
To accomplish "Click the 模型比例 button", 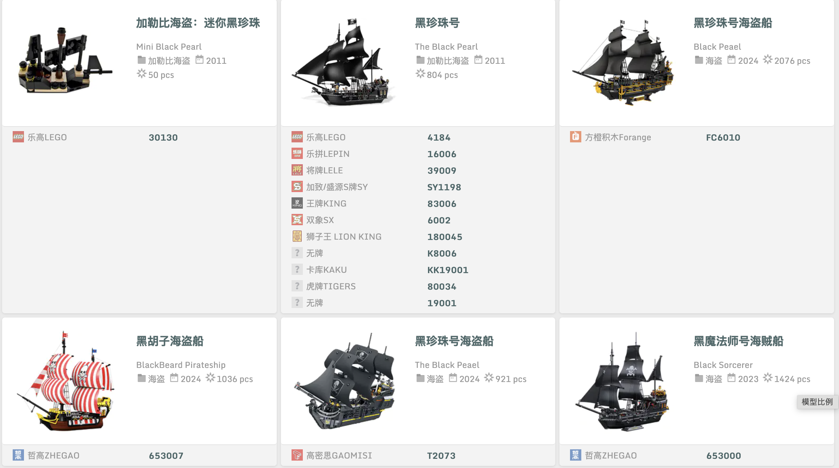I will (x=817, y=402).
